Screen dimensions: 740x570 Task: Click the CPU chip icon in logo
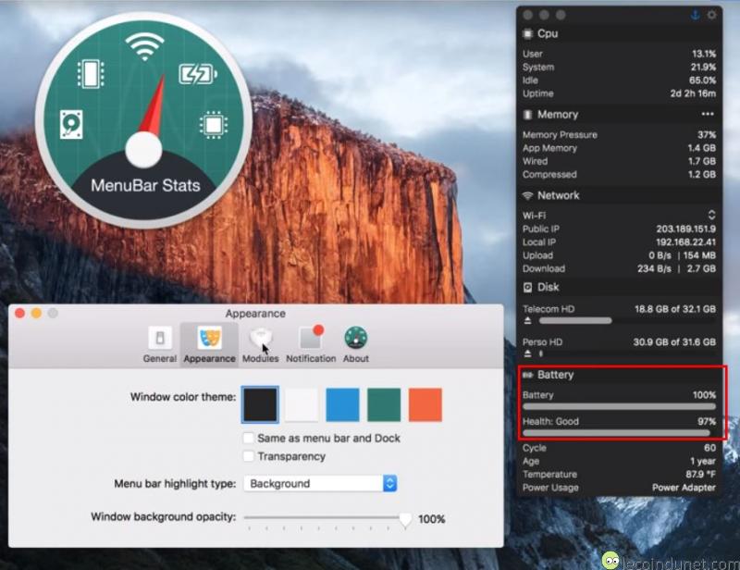214,125
